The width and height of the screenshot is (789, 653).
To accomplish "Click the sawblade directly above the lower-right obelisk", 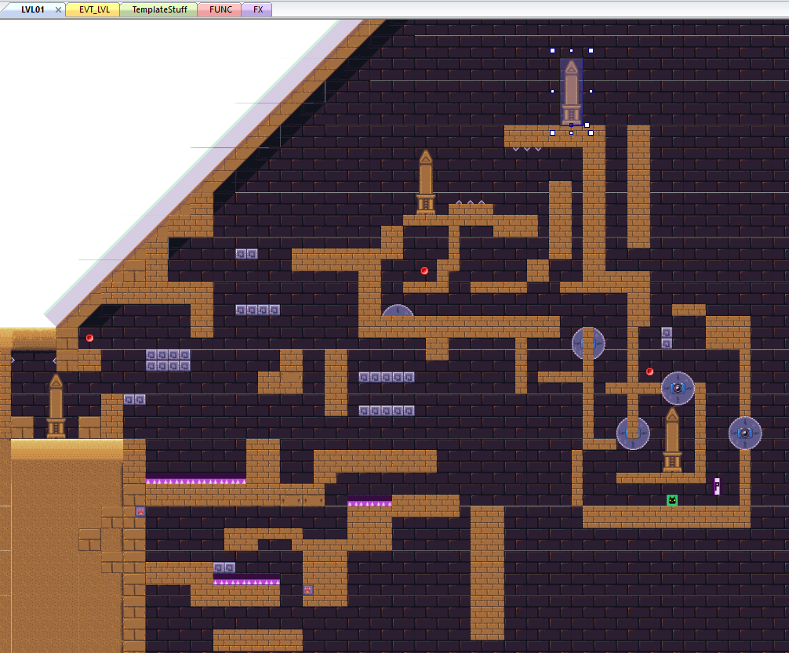I will (678, 388).
